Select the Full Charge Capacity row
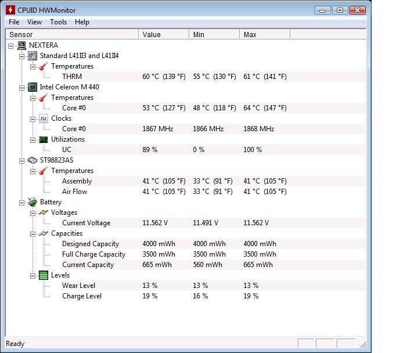Viewport: 418px width, 353px height. tap(213, 254)
